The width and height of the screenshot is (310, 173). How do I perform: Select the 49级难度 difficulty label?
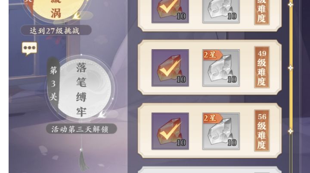point(262,67)
